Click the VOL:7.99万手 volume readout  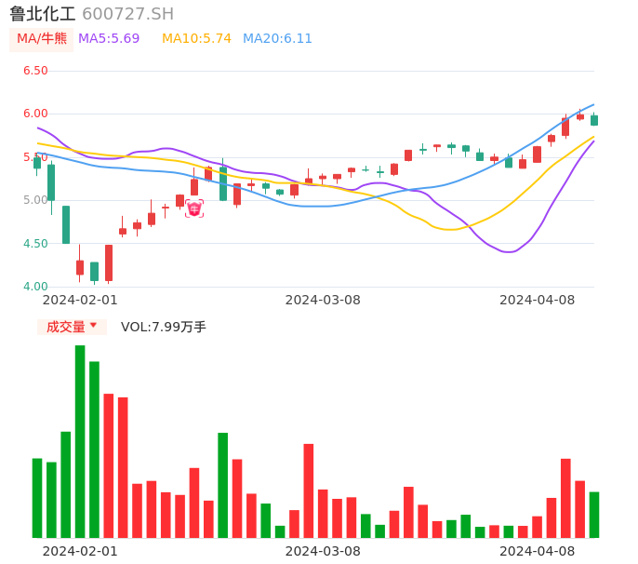click(x=164, y=327)
